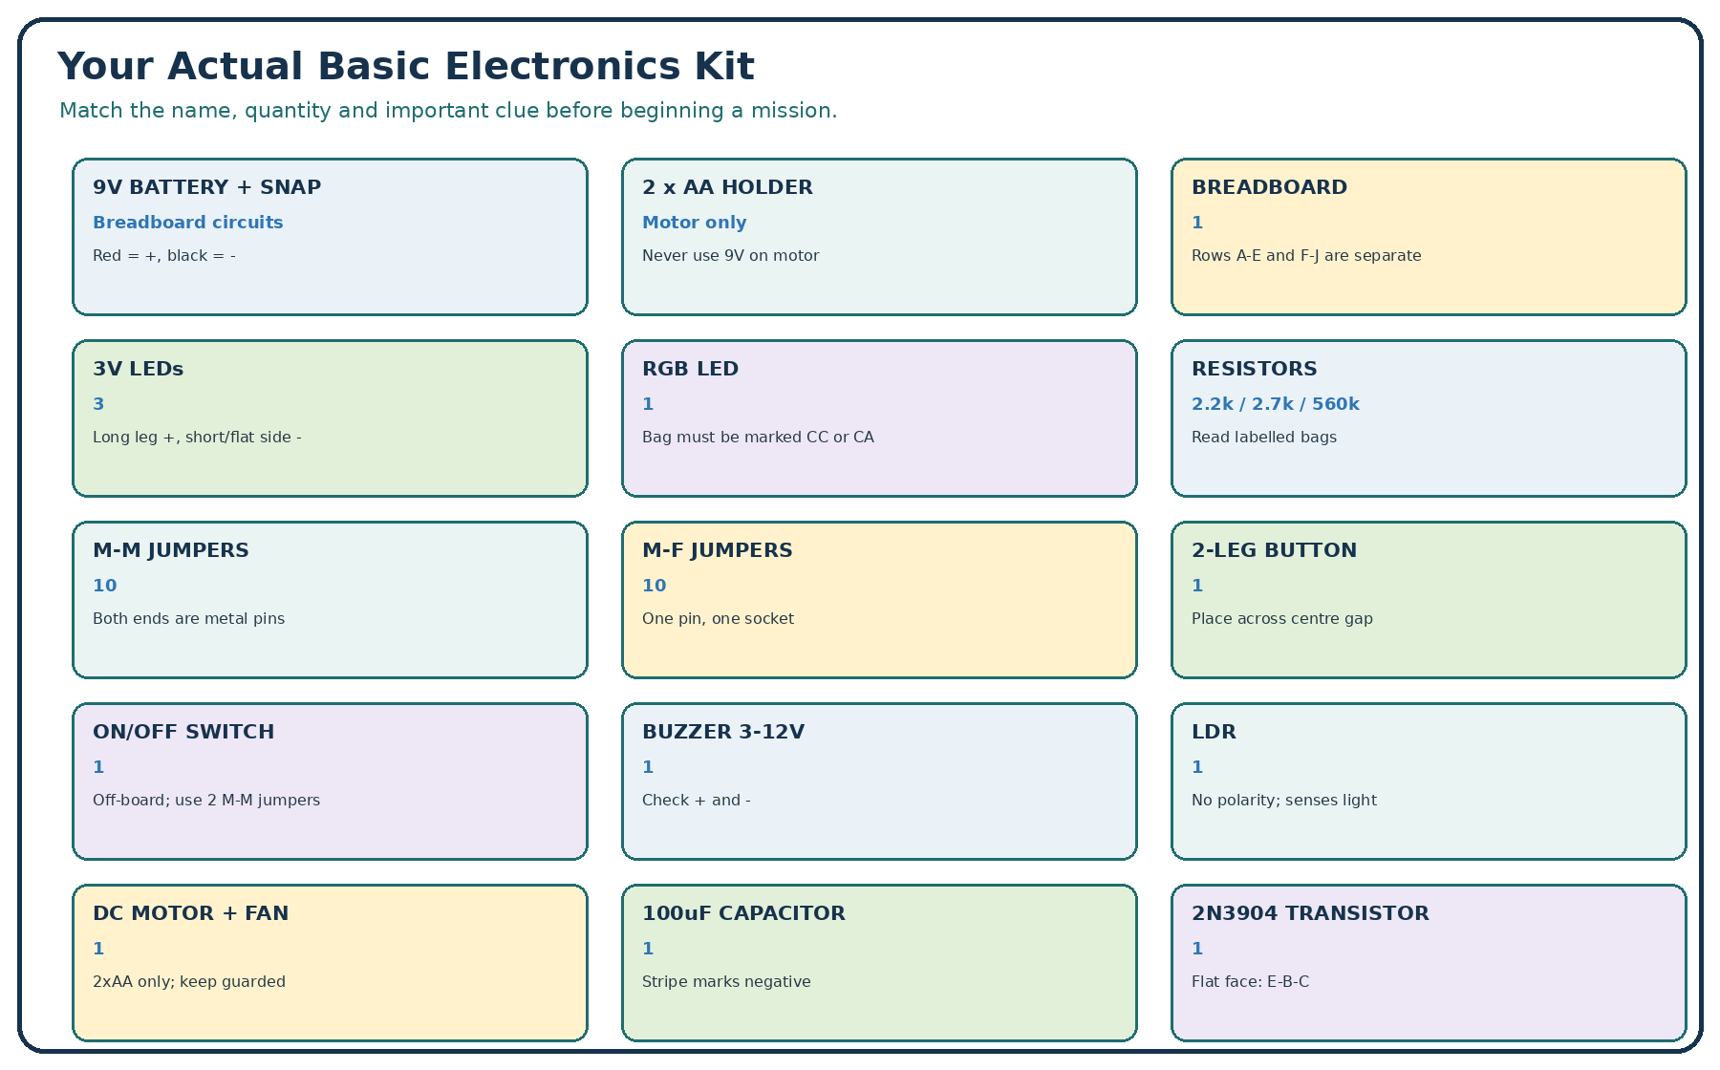The height and width of the screenshot is (1070, 1720).
Task: Open the BREADBOARD card
Action: (1429, 237)
